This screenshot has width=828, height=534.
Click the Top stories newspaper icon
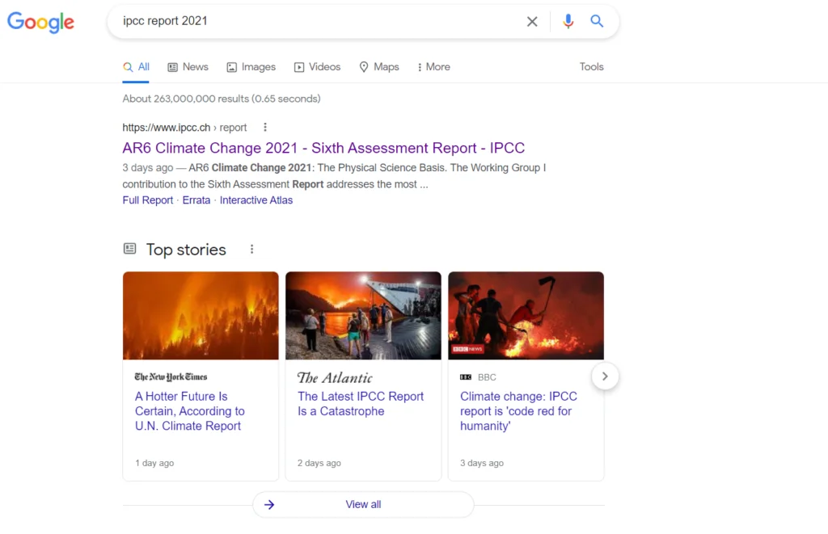click(130, 249)
